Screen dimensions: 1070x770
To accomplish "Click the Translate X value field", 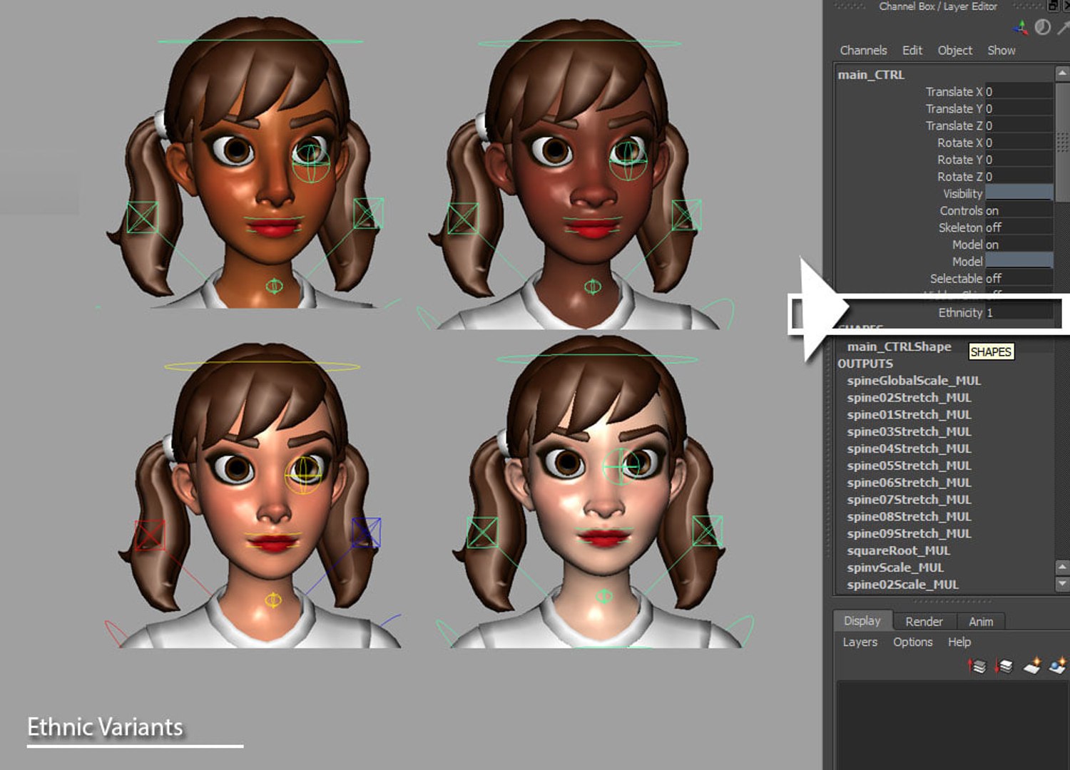I will coord(1019,91).
